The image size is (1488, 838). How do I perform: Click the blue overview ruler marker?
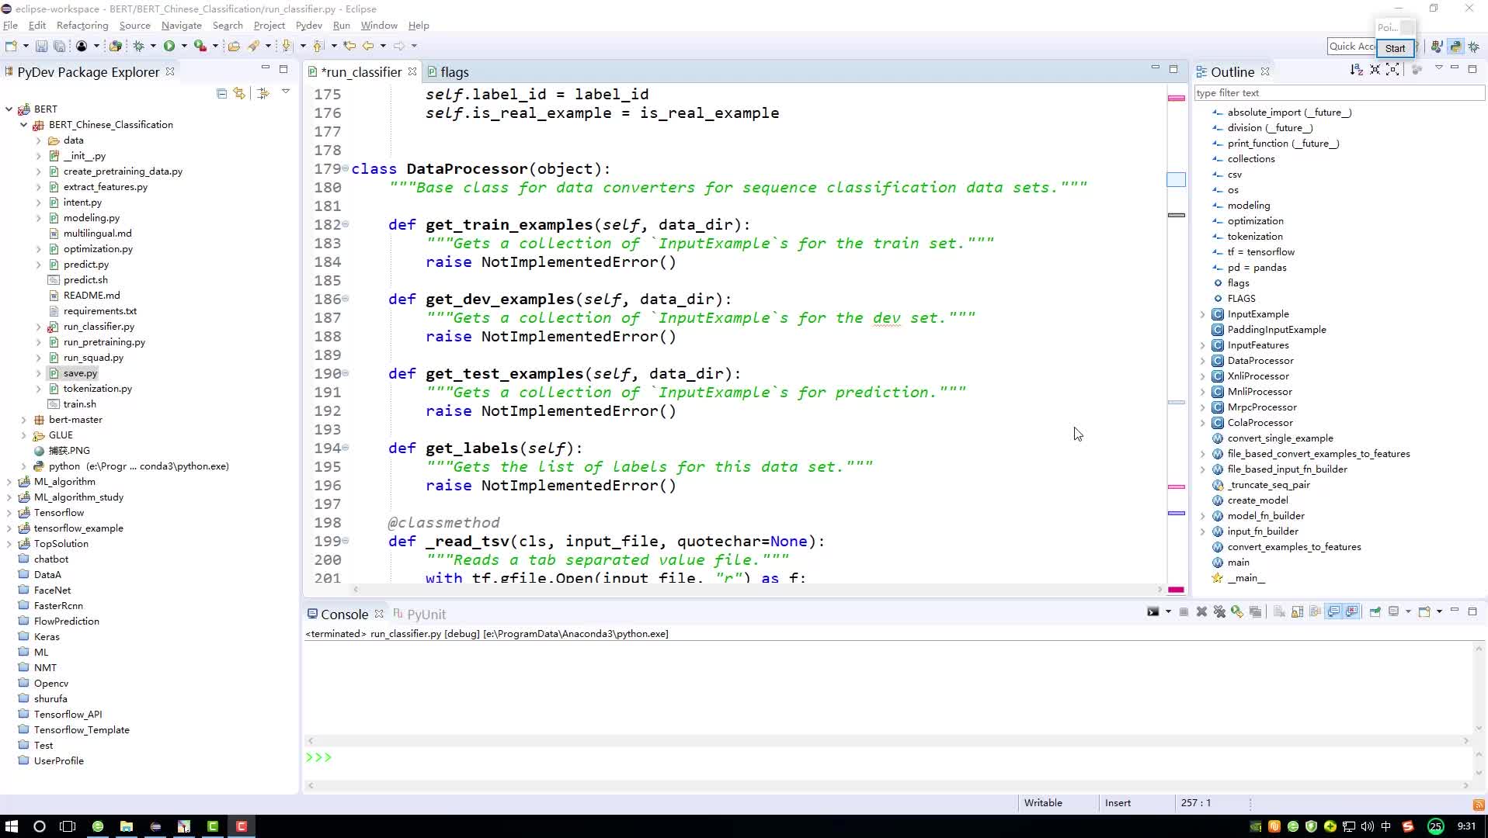(x=1177, y=179)
